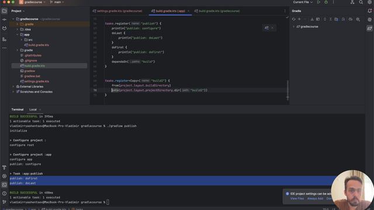Expand Scratches and Consoles node
The height and width of the screenshot is (210, 374).
point(13,92)
